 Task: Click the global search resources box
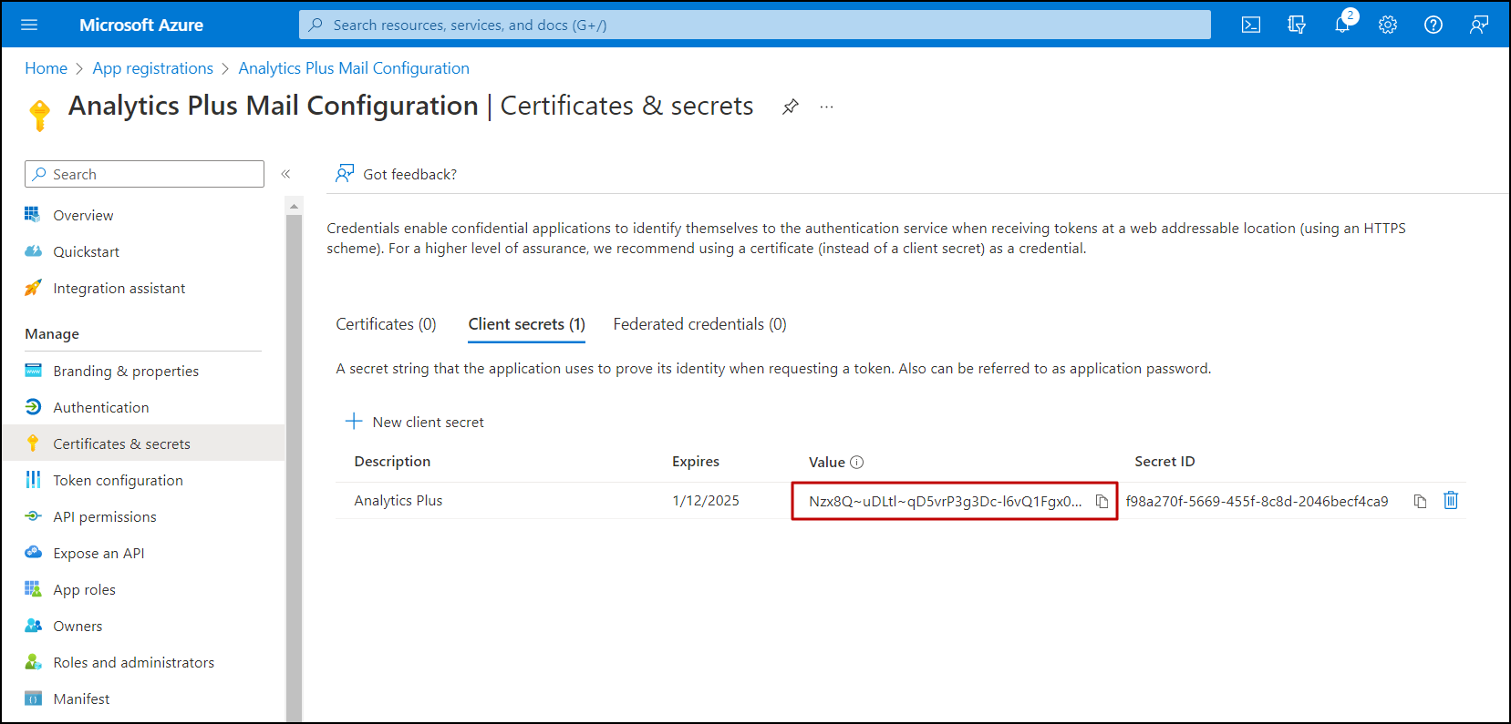(754, 25)
